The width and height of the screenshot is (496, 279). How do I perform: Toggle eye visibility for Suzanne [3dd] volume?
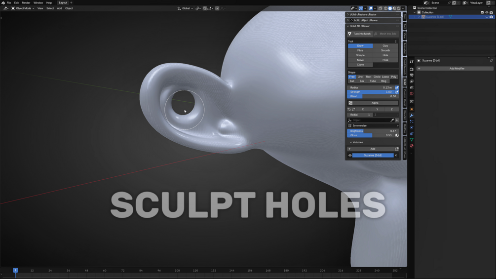pos(350,156)
